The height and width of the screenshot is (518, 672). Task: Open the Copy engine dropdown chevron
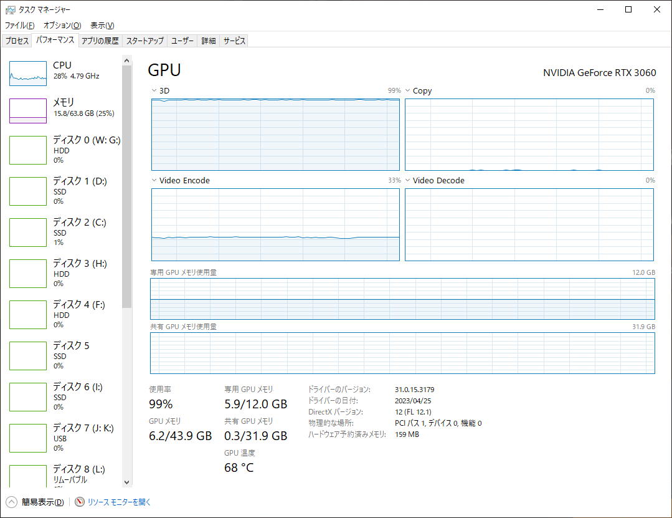click(407, 91)
